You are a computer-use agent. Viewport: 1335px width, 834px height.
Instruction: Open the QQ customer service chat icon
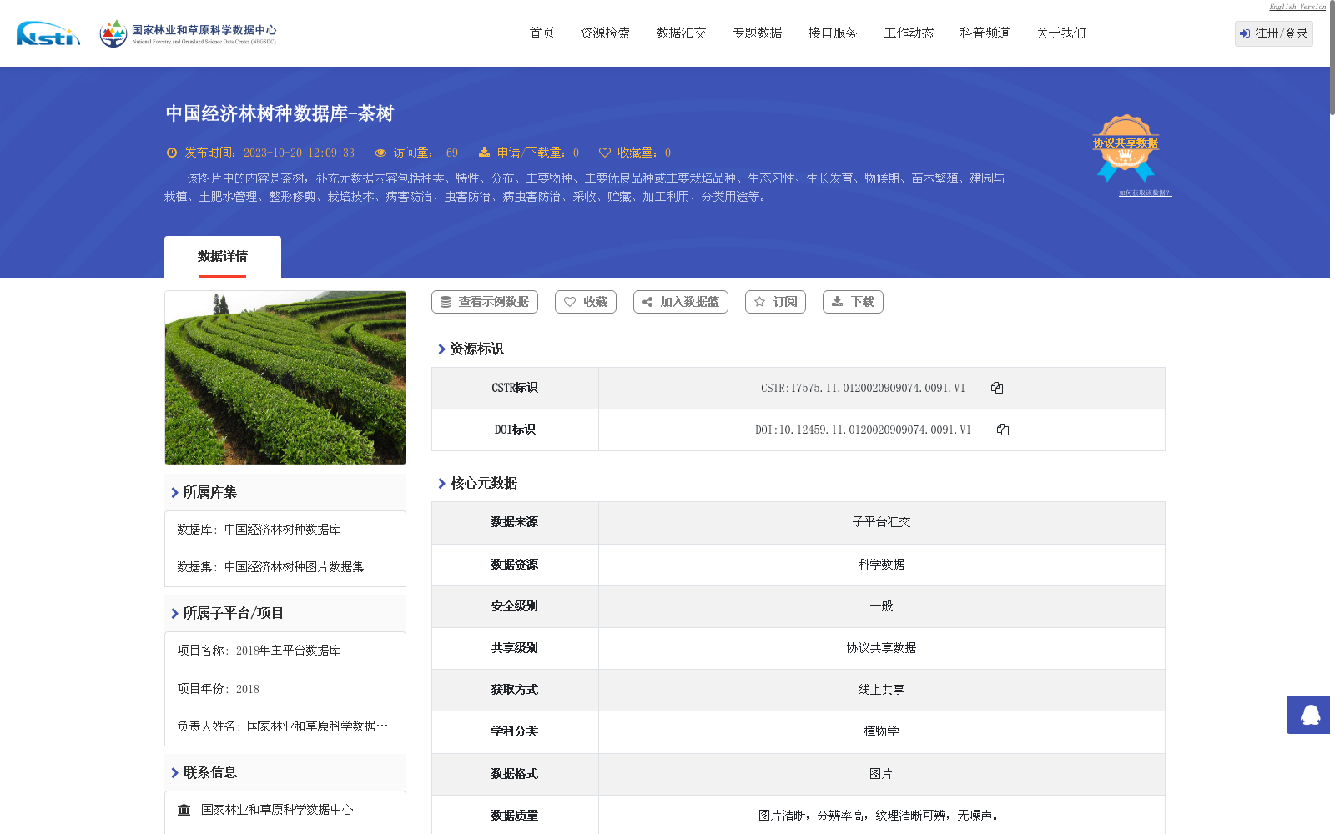1309,715
